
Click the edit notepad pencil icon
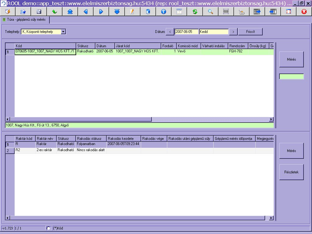(132, 12)
